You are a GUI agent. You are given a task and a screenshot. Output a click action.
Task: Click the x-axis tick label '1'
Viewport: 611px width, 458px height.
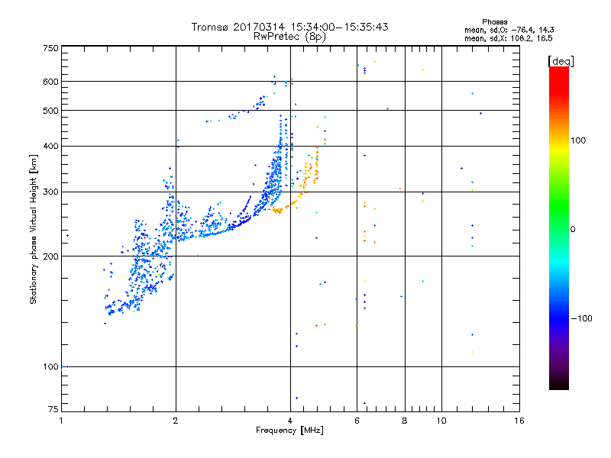[x=61, y=421]
